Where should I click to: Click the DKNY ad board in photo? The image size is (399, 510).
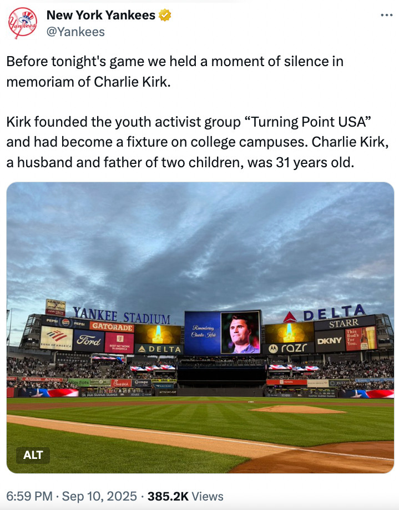coord(330,341)
